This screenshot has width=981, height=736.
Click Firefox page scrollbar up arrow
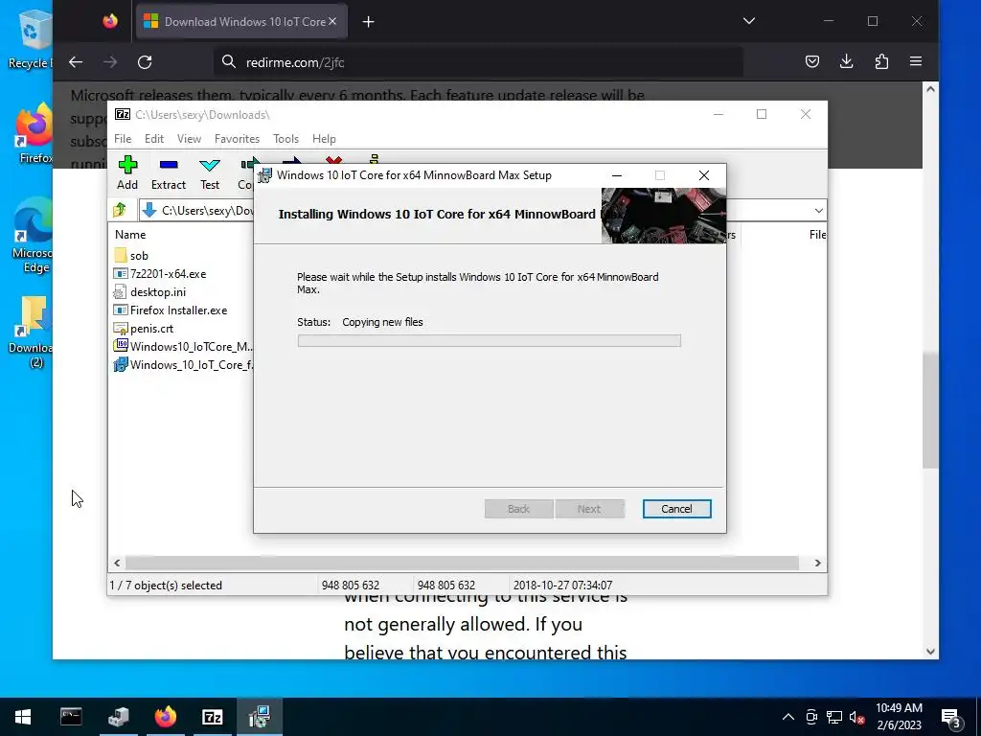930,89
